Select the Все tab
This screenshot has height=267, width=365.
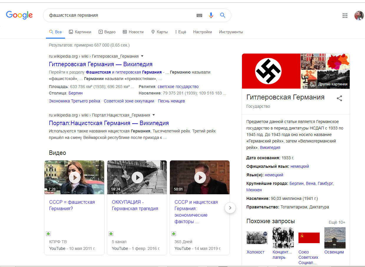click(55, 32)
